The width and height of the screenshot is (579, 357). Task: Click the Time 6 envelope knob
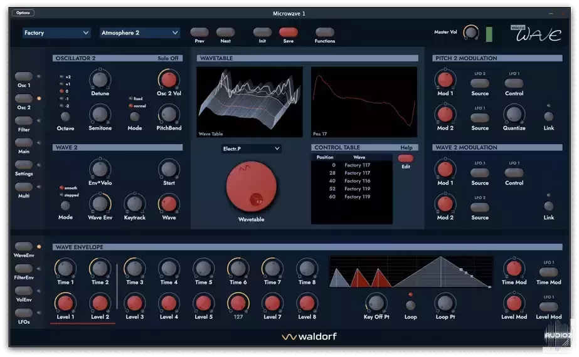click(x=238, y=268)
